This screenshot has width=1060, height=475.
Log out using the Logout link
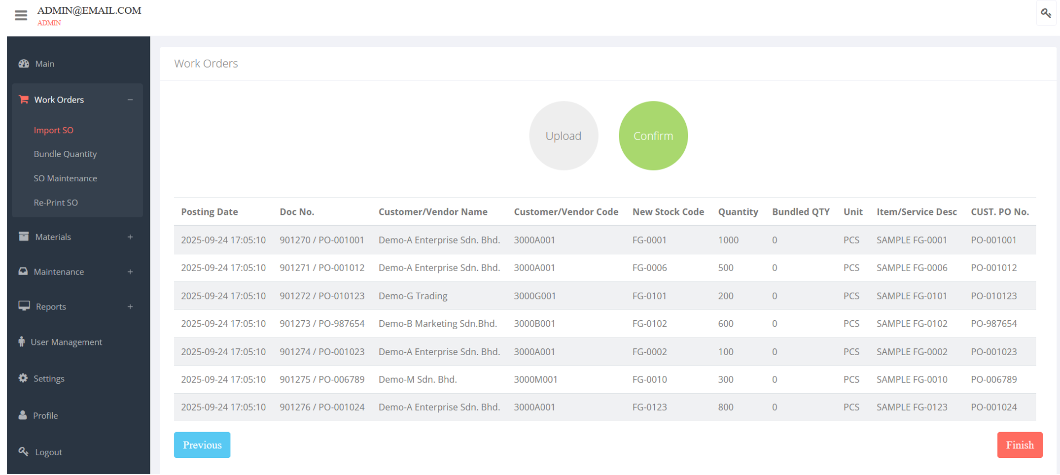point(48,452)
